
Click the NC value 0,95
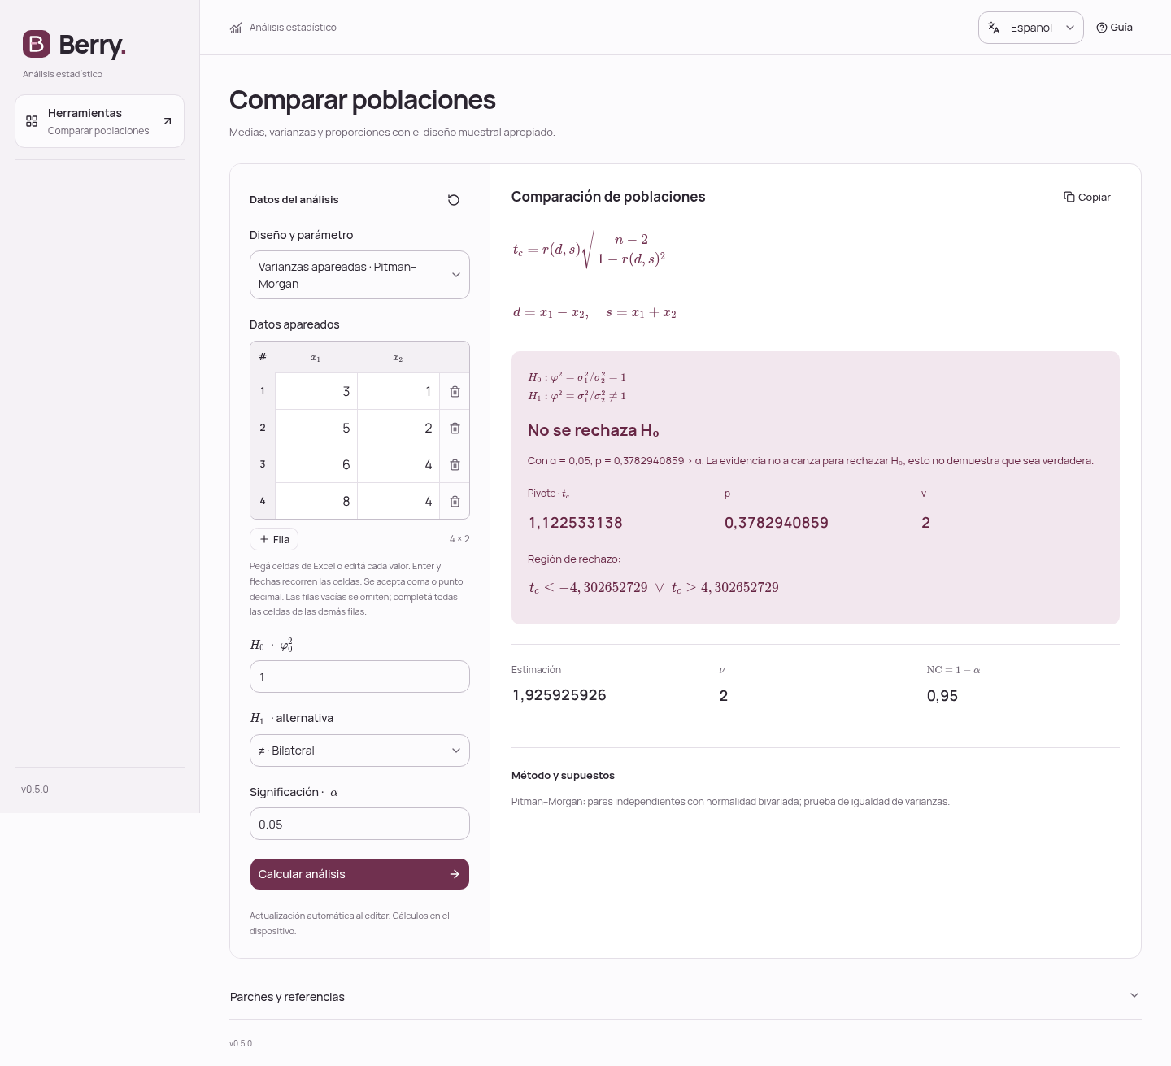(x=942, y=696)
